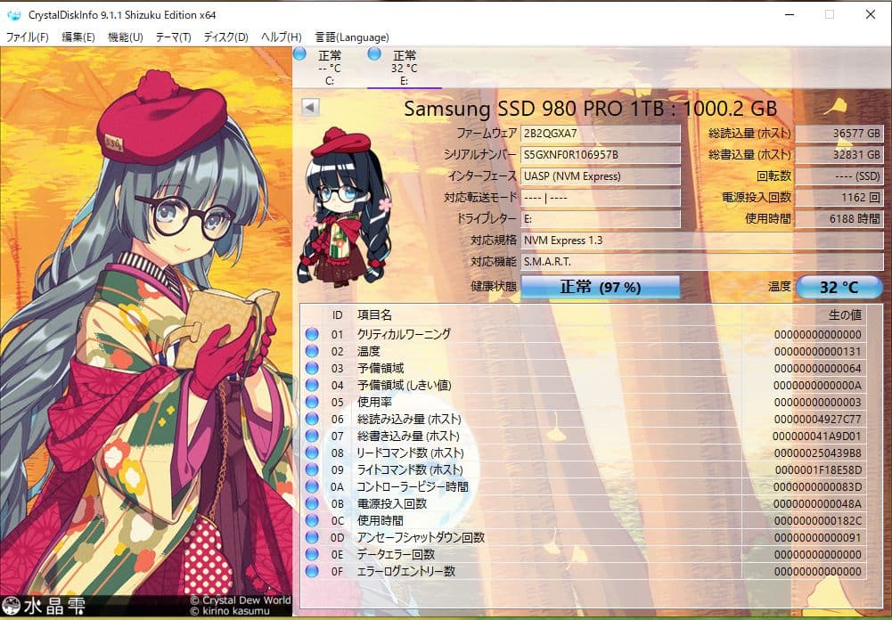Image resolution: width=892 pixels, height=620 pixels.
Task: Click the 32 °C temperature button
Action: [839, 287]
